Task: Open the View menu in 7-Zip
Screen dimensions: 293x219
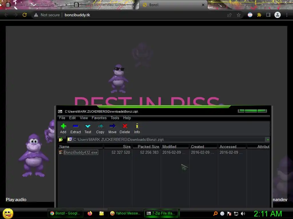Action: (x=84, y=118)
